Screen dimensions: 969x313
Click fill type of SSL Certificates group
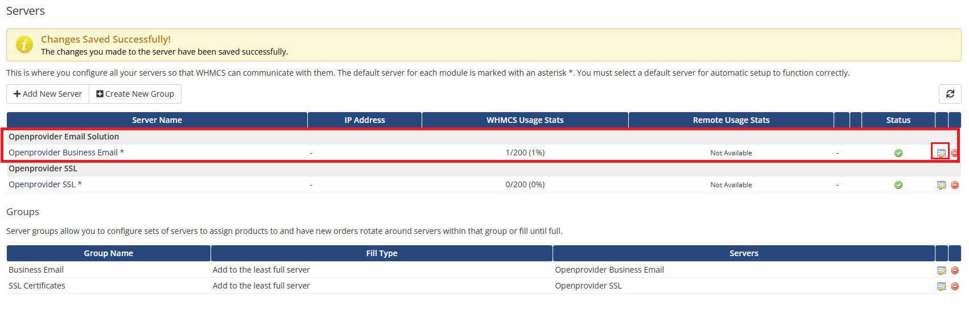[x=261, y=286]
